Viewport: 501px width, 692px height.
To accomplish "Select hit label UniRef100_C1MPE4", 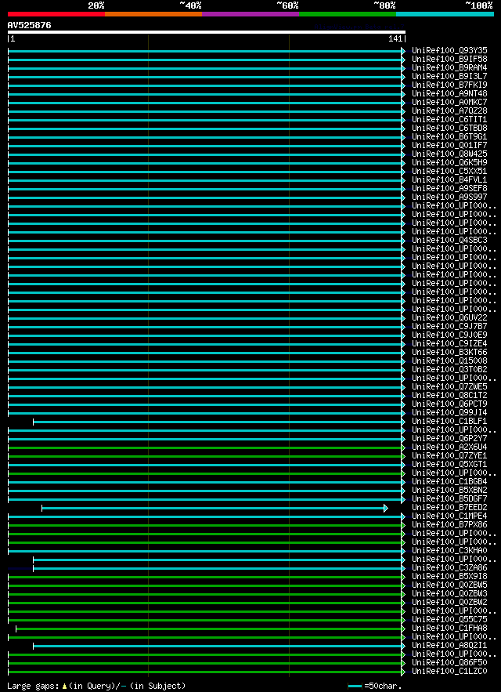I will pos(449,516).
